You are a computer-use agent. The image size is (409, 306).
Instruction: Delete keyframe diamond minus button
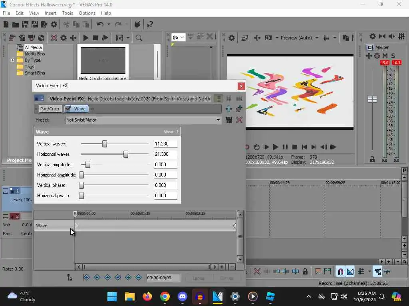pos(139,278)
